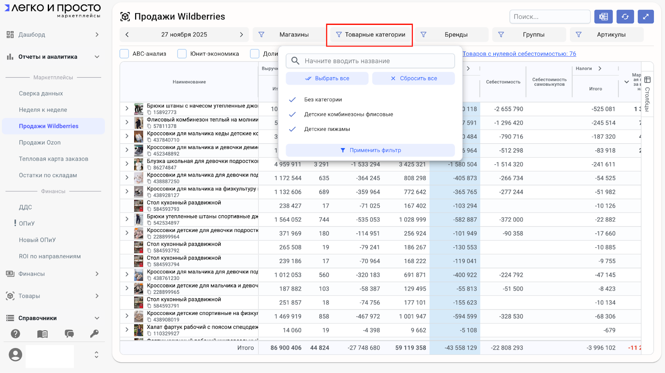Screen dimensions: 665x373
Task: Click the category name search field
Action: click(370, 61)
